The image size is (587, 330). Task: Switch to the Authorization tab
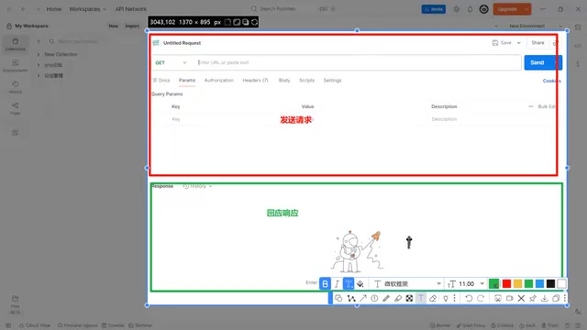(x=219, y=81)
